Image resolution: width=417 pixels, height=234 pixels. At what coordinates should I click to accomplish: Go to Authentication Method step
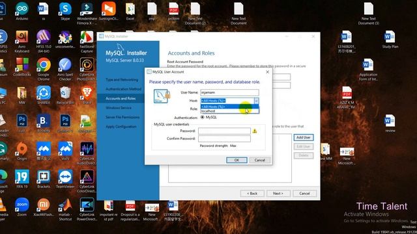[x=123, y=89]
